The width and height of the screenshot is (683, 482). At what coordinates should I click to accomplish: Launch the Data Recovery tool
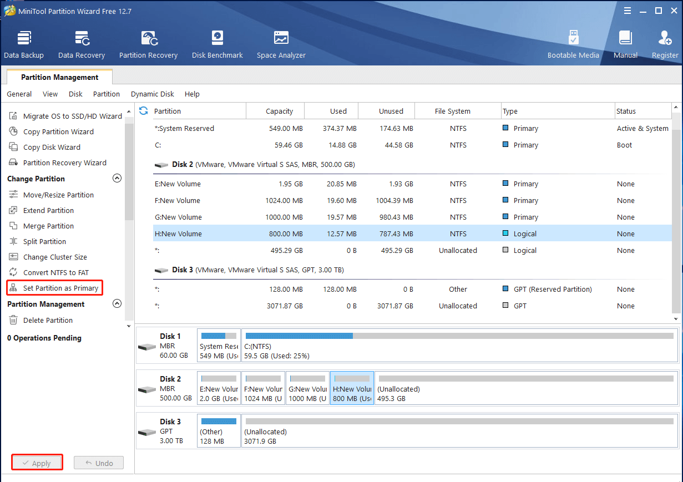click(x=82, y=44)
